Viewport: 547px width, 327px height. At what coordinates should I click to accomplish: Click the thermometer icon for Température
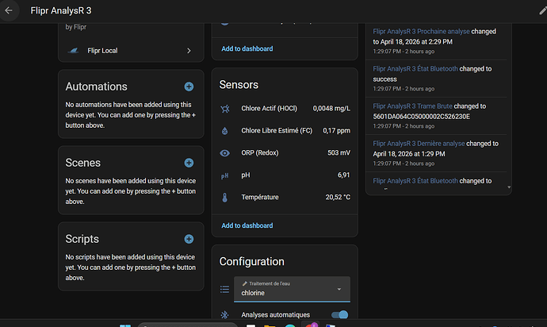click(225, 198)
